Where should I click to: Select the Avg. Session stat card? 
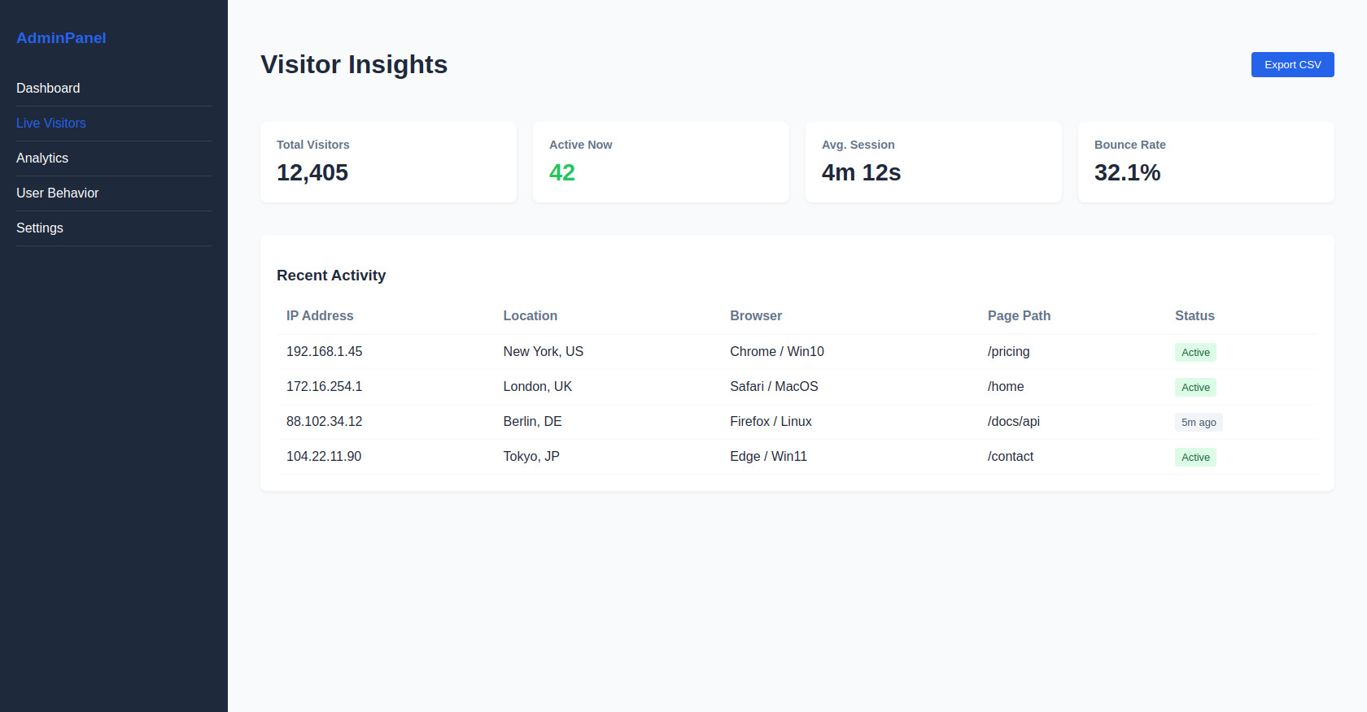933,162
